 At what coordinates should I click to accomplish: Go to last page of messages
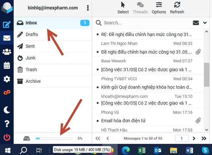204,138
